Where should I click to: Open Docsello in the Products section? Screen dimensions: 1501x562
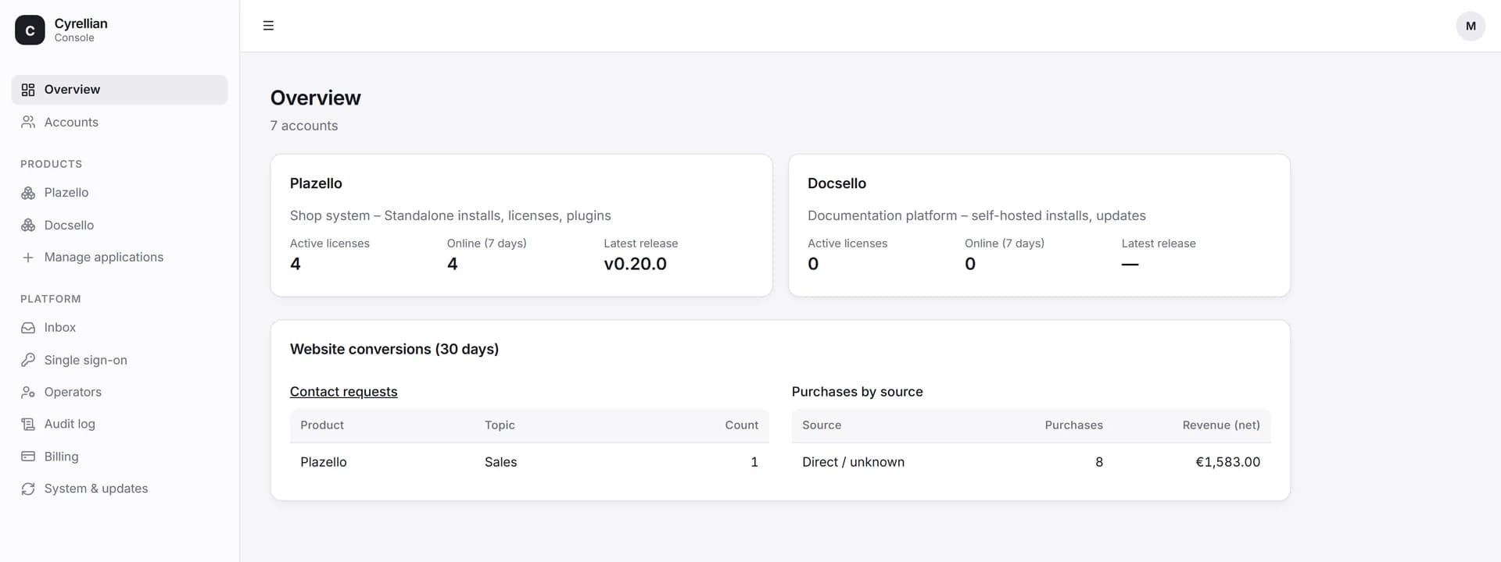[x=120, y=226]
